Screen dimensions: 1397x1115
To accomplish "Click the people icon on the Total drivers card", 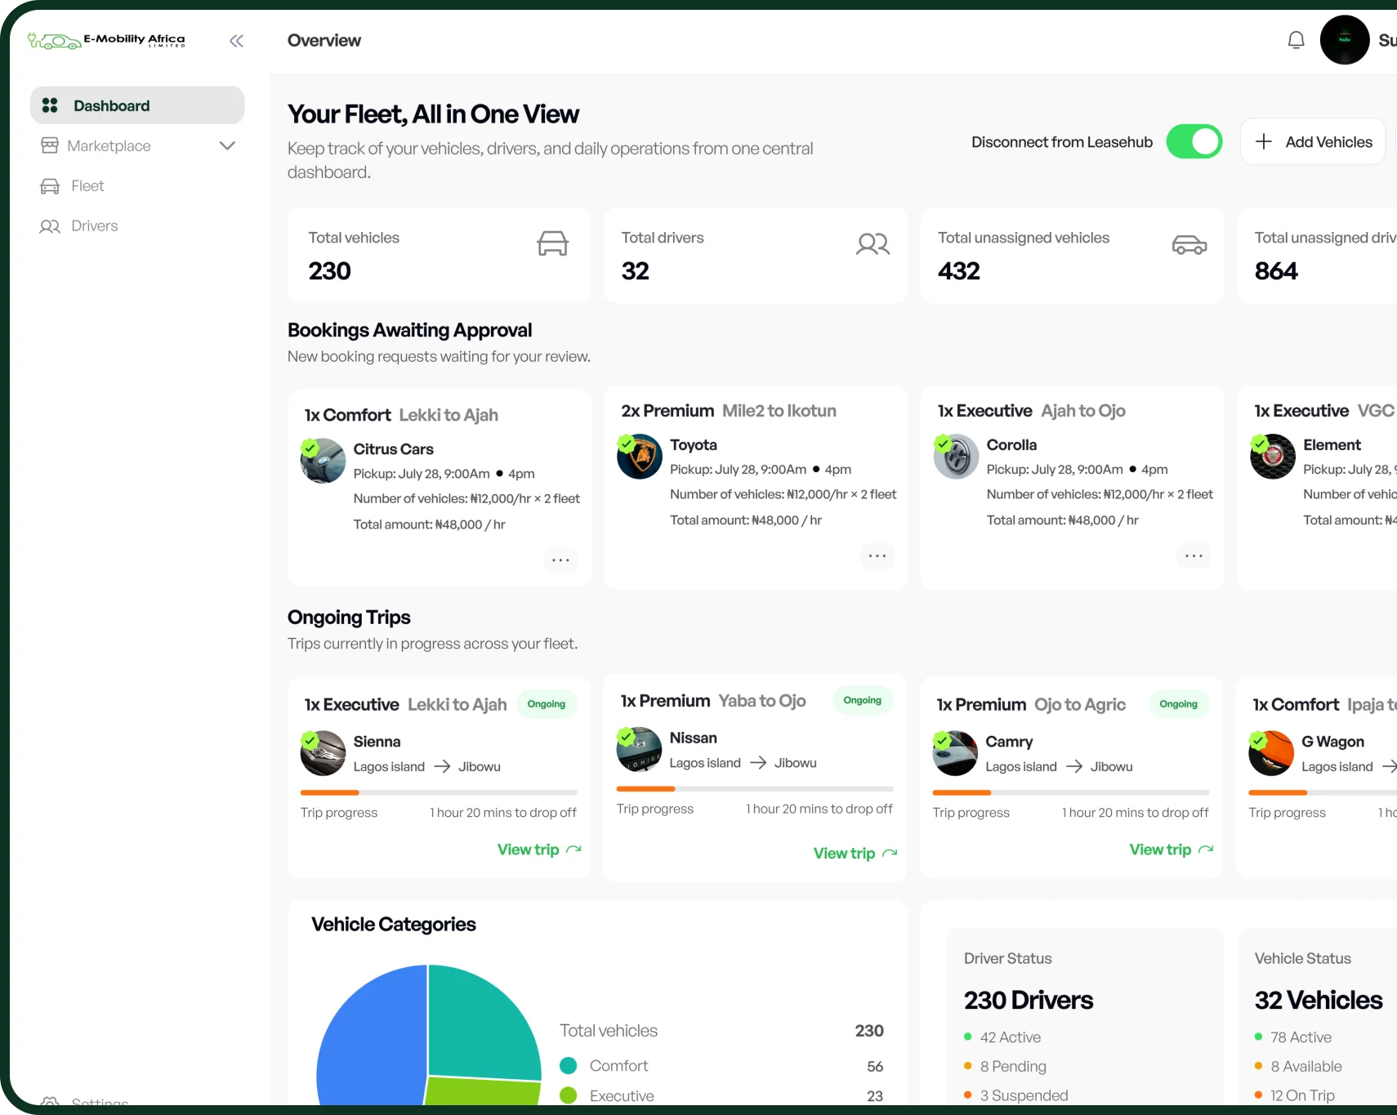I will [873, 243].
